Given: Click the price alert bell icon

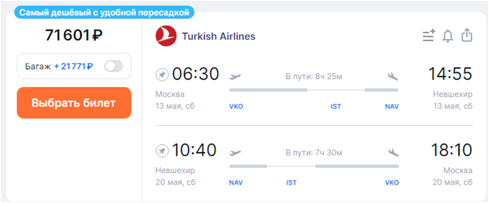Looking at the screenshot, I should point(447,36).
